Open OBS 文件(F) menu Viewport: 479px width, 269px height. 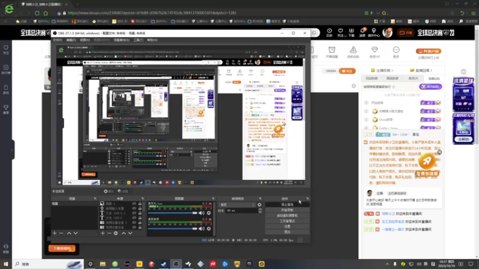point(57,40)
